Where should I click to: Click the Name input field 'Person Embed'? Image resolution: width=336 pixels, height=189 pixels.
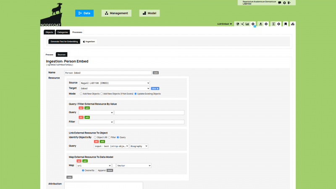click(108, 73)
